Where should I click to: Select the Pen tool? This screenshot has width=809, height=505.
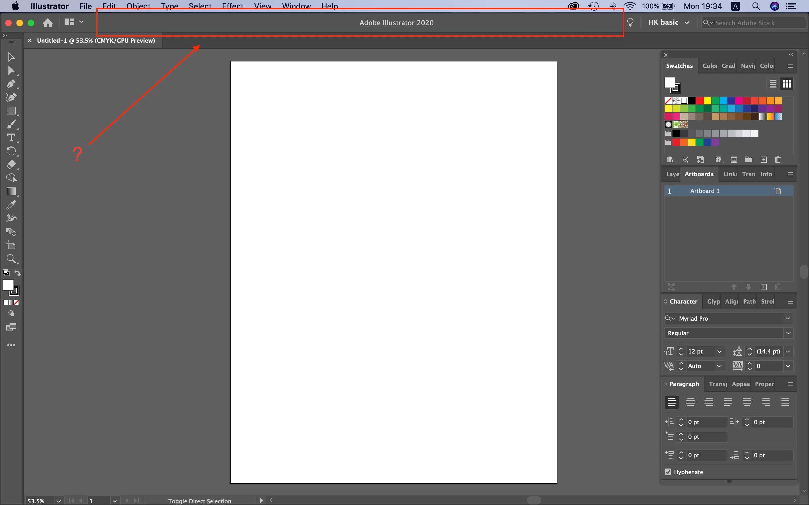[x=11, y=84]
